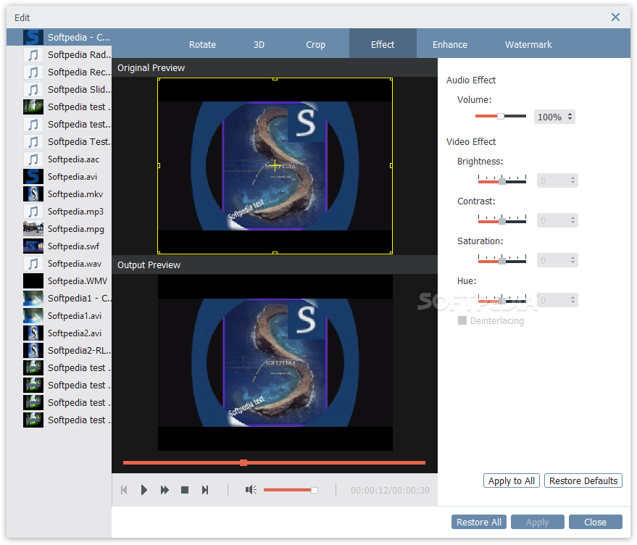
Task: Switch to the 3D tab
Action: pyautogui.click(x=259, y=45)
